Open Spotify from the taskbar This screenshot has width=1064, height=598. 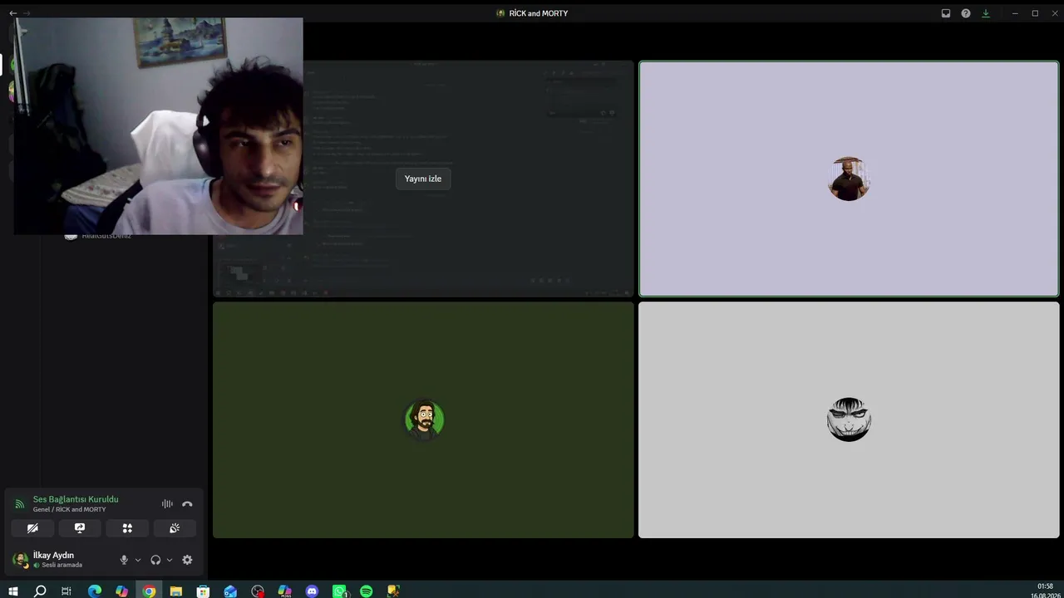[367, 591]
